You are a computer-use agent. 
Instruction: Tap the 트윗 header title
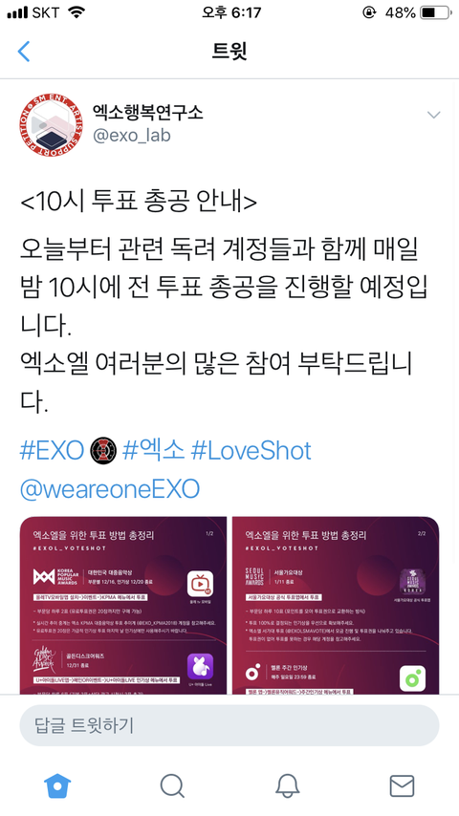tap(229, 52)
